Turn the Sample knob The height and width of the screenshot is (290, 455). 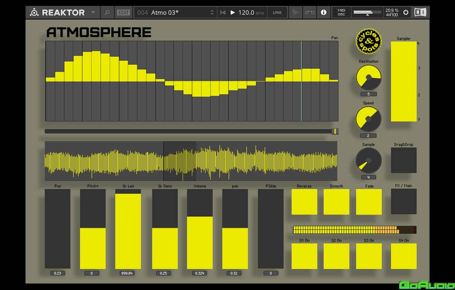click(369, 161)
